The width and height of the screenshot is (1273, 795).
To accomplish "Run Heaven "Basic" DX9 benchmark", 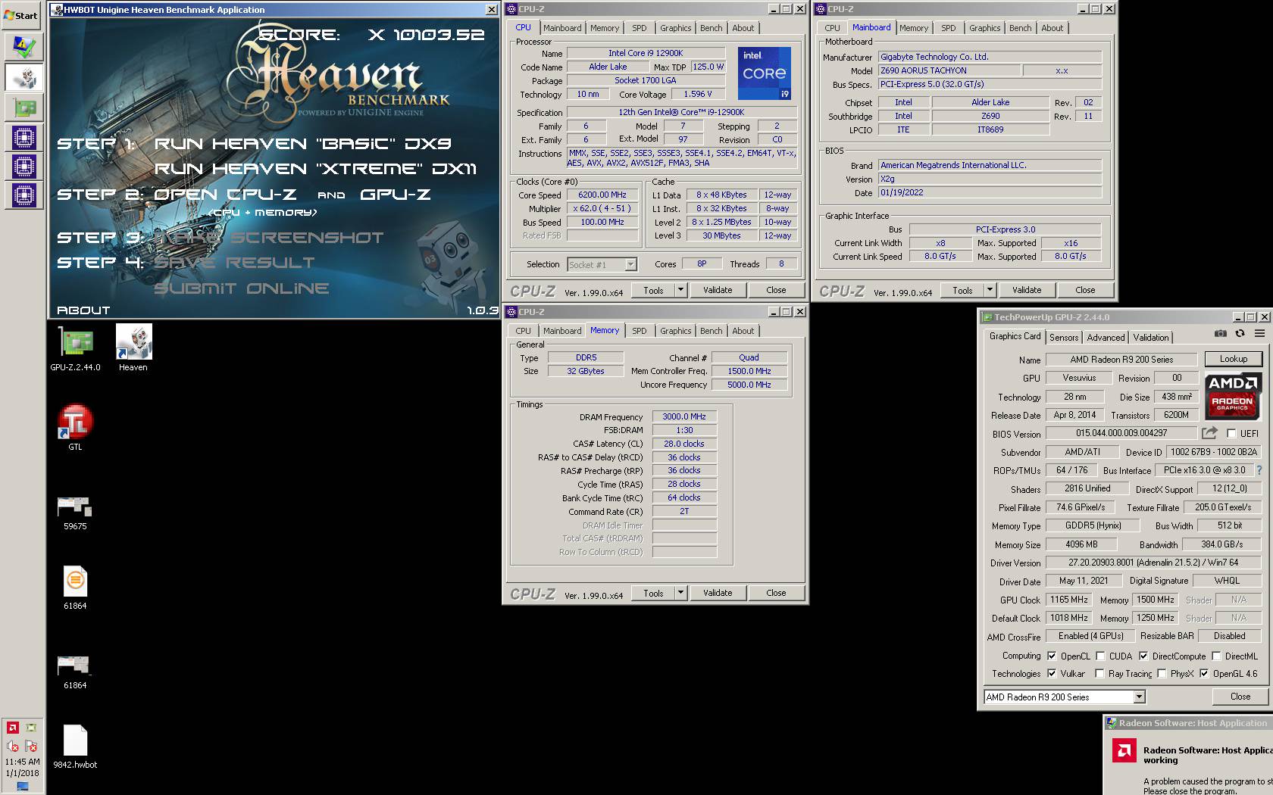I will pos(303,144).
